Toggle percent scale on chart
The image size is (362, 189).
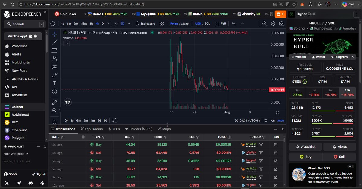click(266, 120)
